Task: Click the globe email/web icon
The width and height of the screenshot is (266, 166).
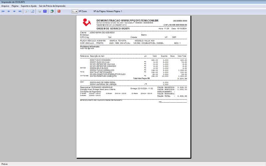Action: click(x=52, y=11)
